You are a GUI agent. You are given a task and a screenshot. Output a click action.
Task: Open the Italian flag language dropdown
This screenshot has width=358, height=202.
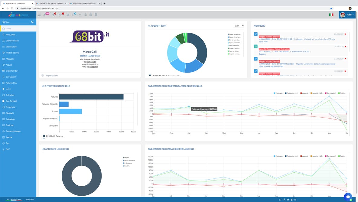pos(332,15)
